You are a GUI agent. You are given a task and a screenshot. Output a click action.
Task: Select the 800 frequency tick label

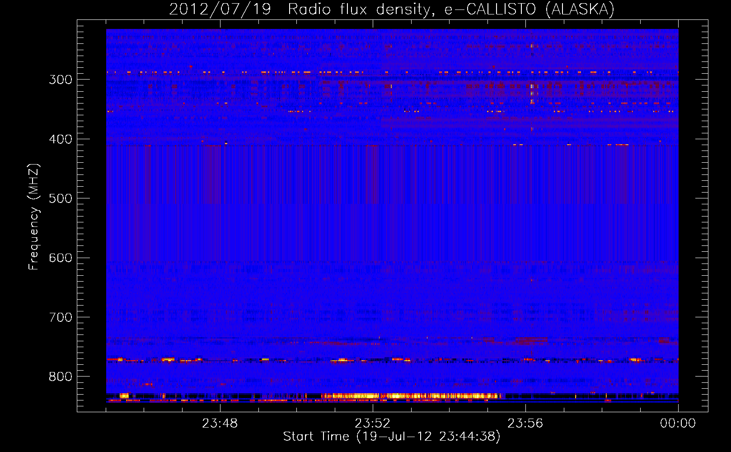click(61, 377)
